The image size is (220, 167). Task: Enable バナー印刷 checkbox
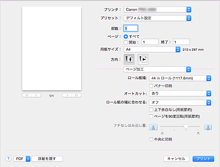click(151, 86)
